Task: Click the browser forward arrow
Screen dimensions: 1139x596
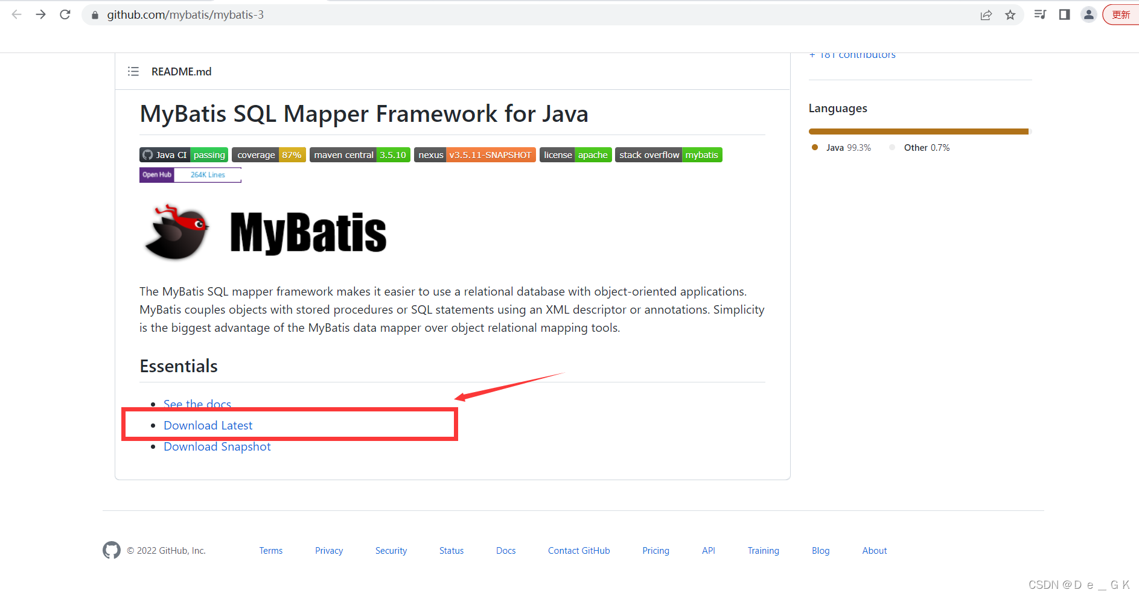Action: [40, 14]
